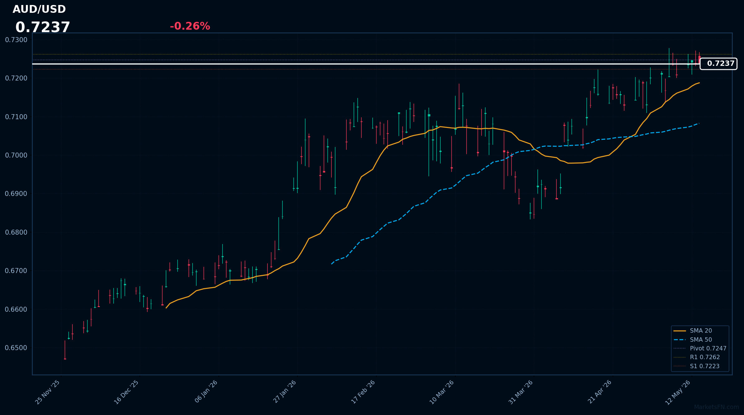This screenshot has height=415, width=744.
Task: Select the 16 Dec '25 date label
Action: point(126,392)
